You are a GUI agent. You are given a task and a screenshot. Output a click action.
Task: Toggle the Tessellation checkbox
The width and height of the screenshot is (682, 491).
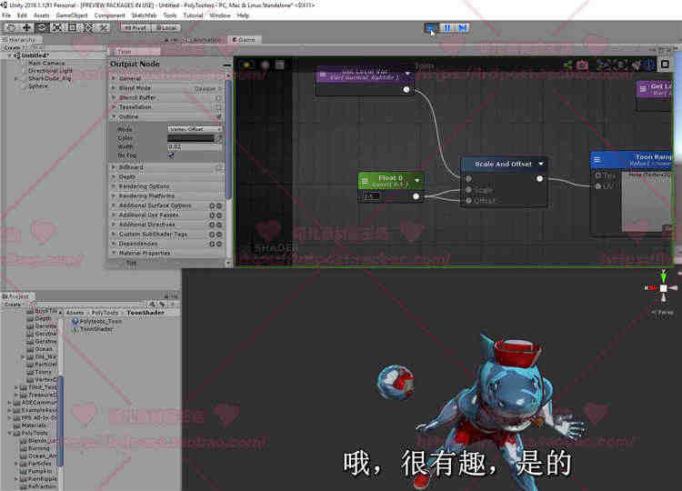[x=219, y=107]
